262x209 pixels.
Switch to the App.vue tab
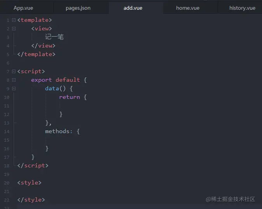pyautogui.click(x=23, y=8)
